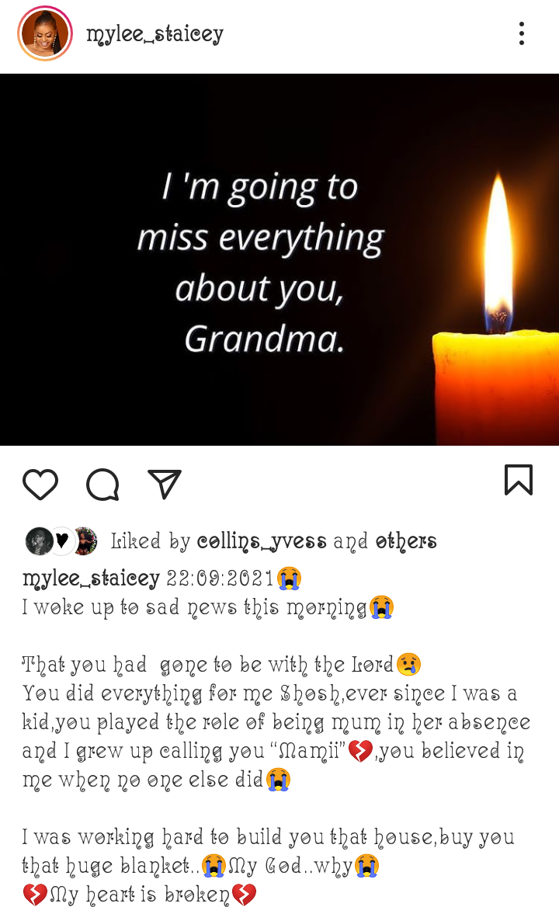Image resolution: width=559 pixels, height=907 pixels.
Task: Save post with the bookmark icon
Action: pos(519,480)
